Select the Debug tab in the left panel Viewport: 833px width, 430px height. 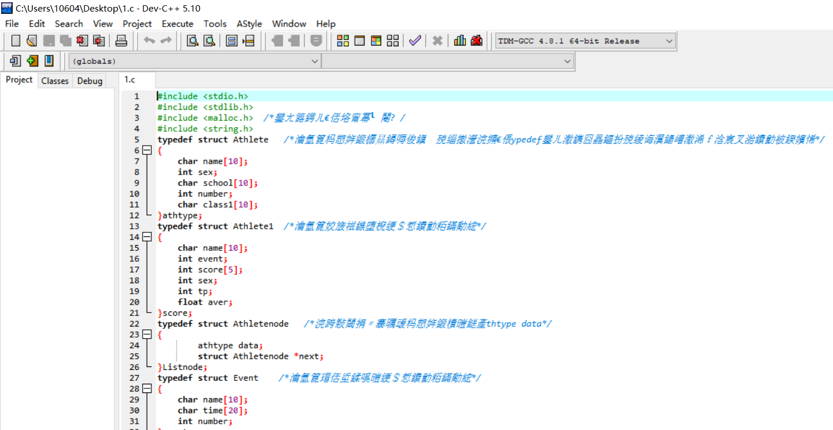pos(90,80)
